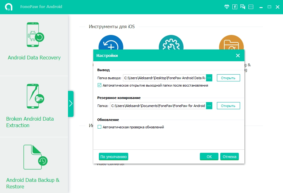Click the Инструменты для iOS heading
The height and width of the screenshot is (193, 283).
[112, 27]
